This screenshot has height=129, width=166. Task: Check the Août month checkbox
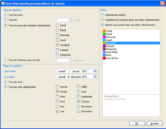pyautogui.click(x=79, y=91)
